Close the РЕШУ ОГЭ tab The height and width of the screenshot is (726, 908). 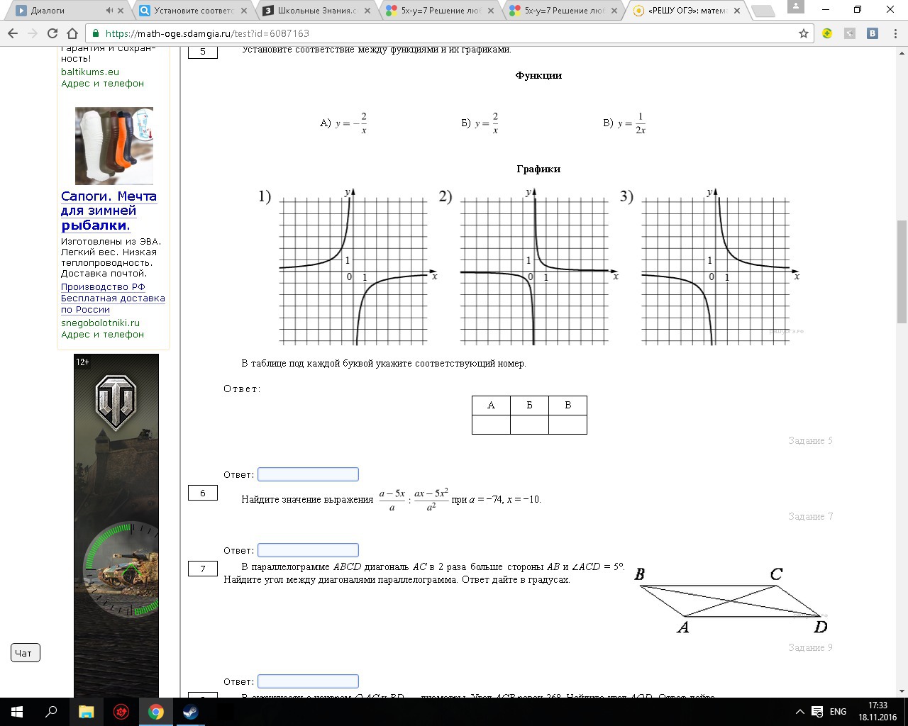(737, 11)
